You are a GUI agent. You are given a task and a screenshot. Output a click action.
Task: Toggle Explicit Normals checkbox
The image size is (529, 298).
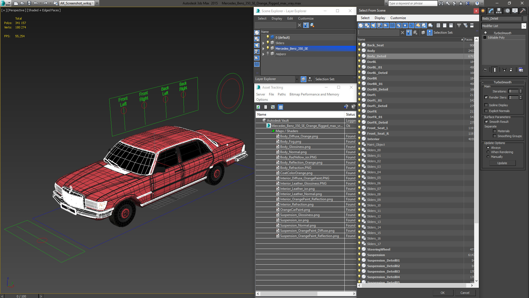coord(486,111)
